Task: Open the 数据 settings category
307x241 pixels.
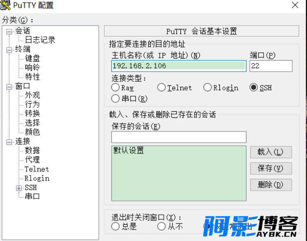Action: (32, 150)
